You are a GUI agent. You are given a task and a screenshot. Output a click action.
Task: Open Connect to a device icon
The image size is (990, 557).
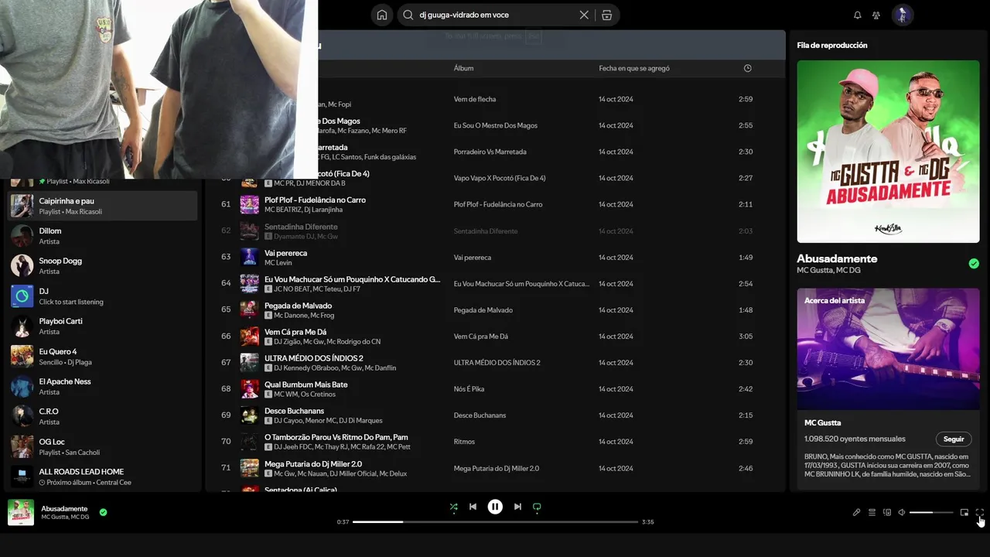(887, 512)
